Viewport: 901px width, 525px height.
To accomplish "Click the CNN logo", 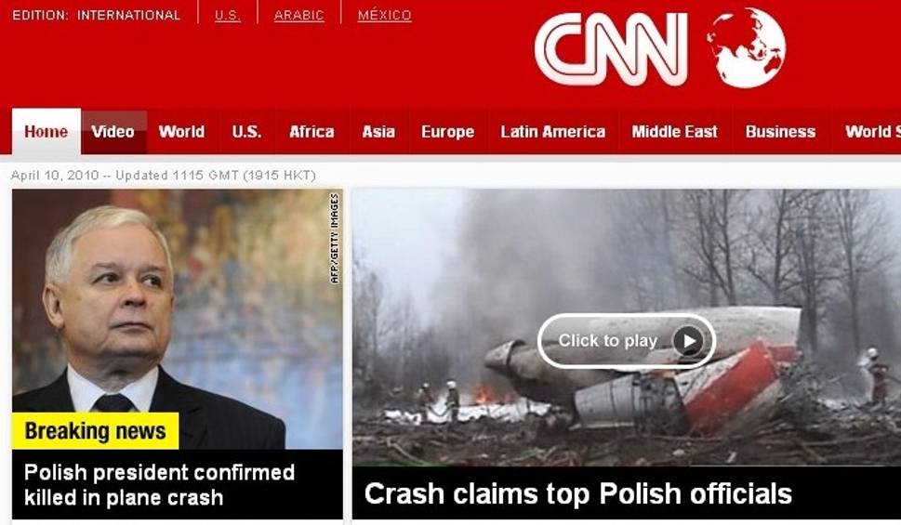I will (612, 49).
